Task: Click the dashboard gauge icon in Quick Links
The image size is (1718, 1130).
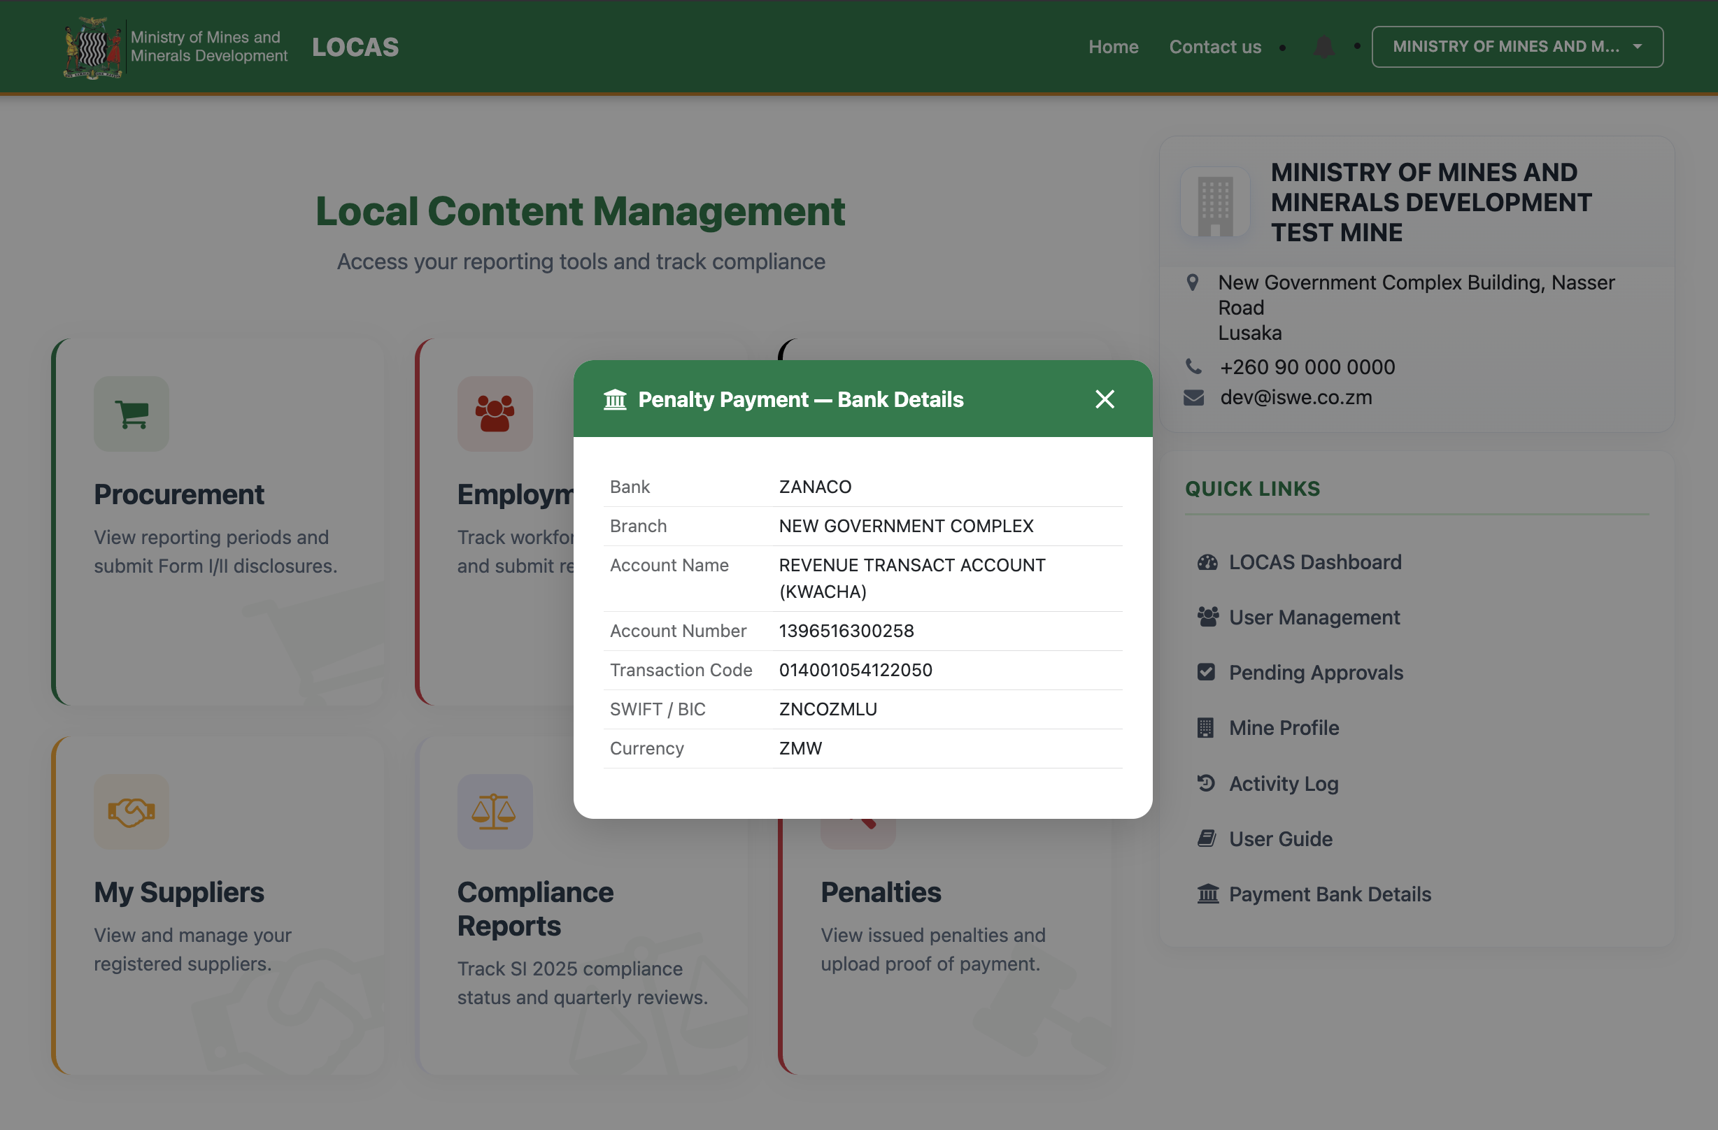Action: 1207,562
